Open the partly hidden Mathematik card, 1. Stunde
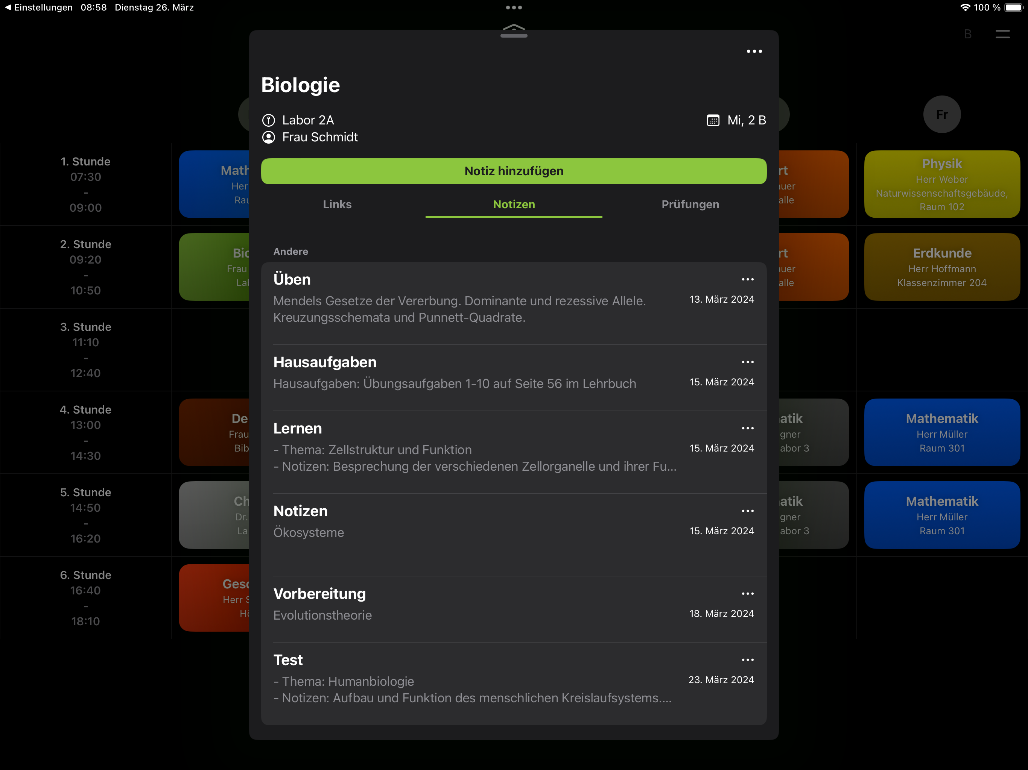Viewport: 1028px width, 770px height. [x=214, y=184]
